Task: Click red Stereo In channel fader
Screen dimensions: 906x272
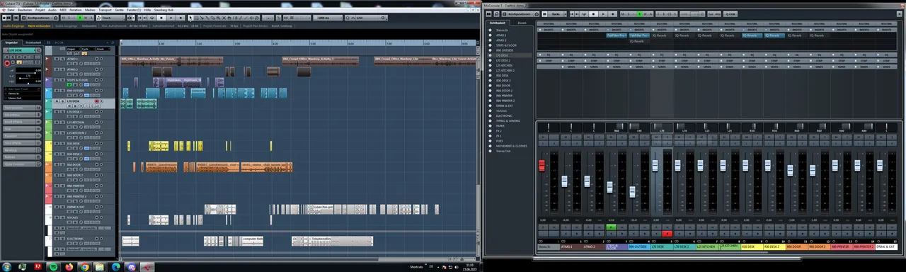Action: tap(542, 165)
